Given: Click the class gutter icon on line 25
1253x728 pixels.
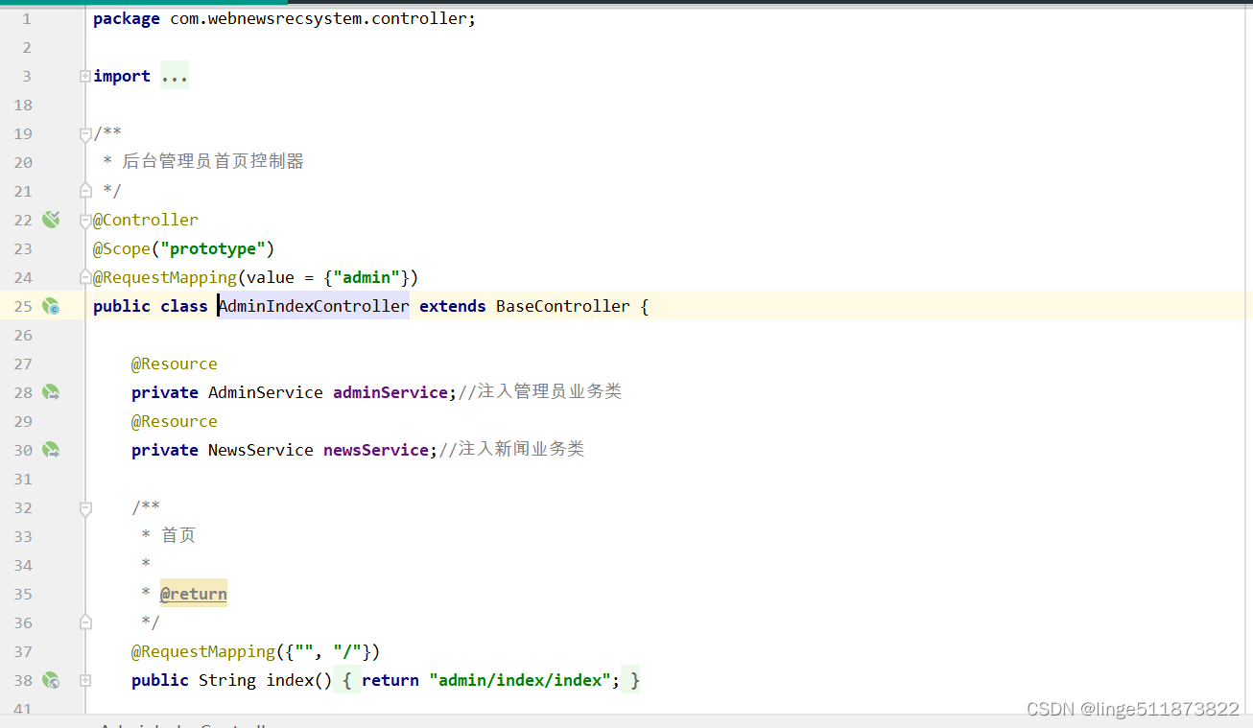Looking at the screenshot, I should click(x=51, y=306).
